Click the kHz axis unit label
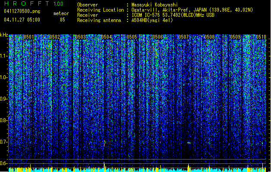This screenshot has height=172, width=271. (4, 35)
